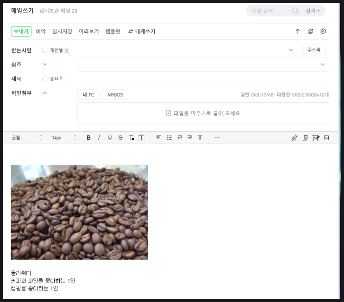Open the CC field dropdown arrow
The image size is (344, 302).
(323, 64)
